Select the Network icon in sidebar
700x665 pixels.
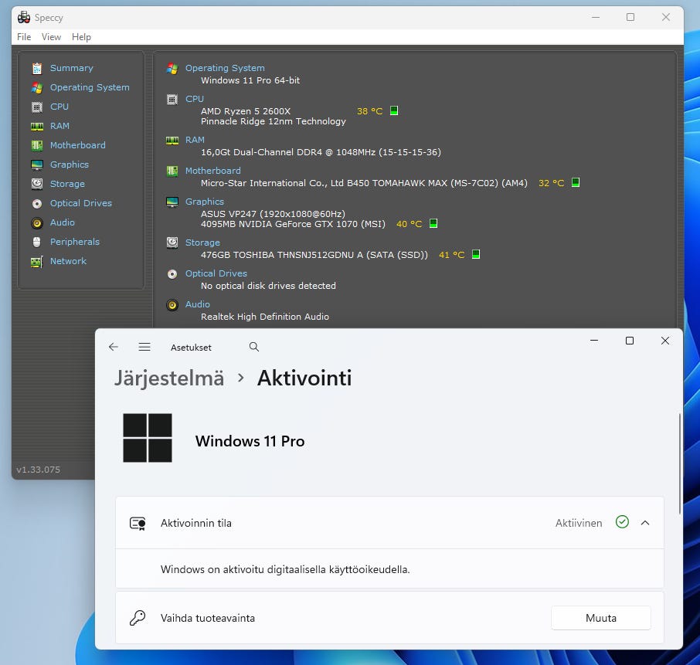pyautogui.click(x=37, y=262)
